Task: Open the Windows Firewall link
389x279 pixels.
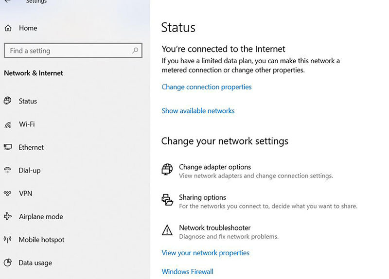Action: [188, 272]
